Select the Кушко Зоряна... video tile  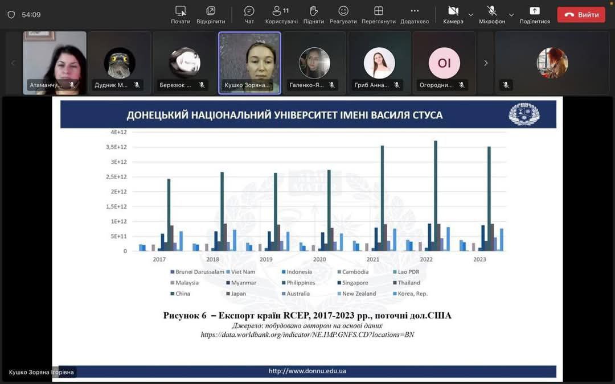pyautogui.click(x=249, y=63)
